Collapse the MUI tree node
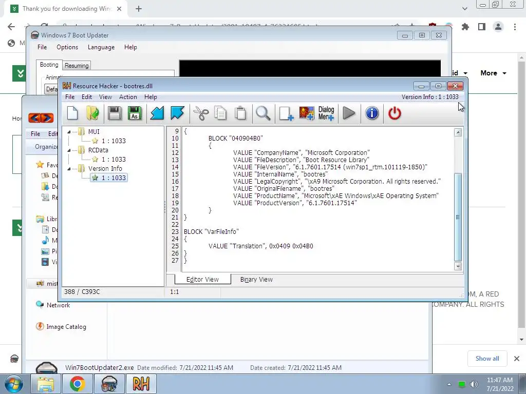Screen dimensions: 526x394 point(69,132)
